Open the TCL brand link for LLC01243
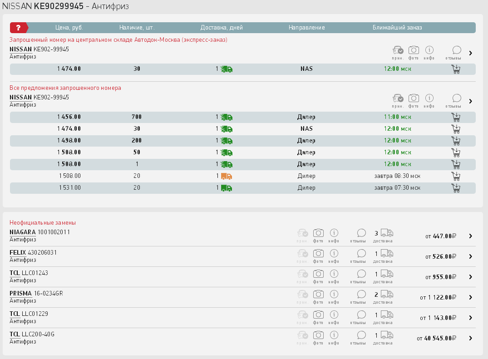Image resolution: width=488 pixels, height=359 pixels. click(x=15, y=273)
